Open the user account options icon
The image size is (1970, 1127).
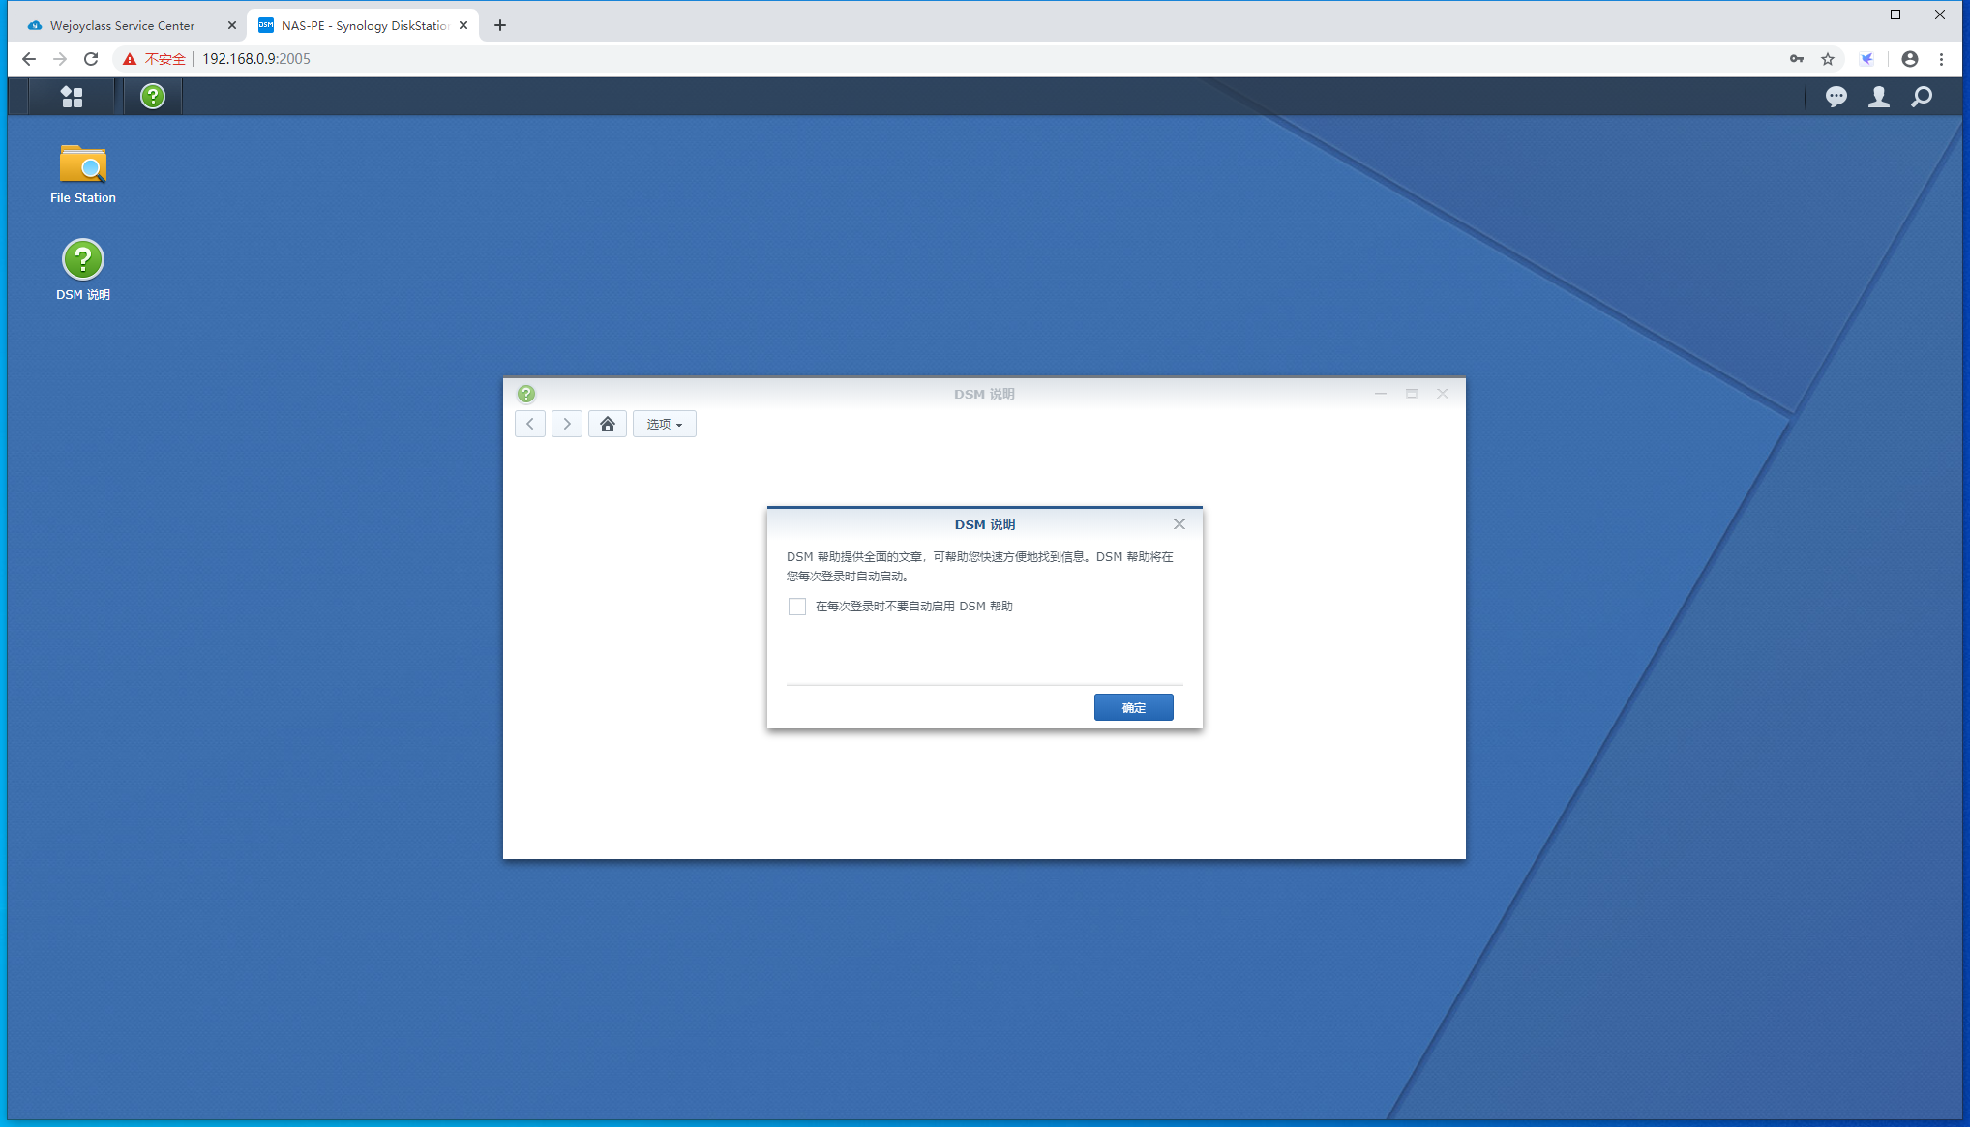(1878, 97)
